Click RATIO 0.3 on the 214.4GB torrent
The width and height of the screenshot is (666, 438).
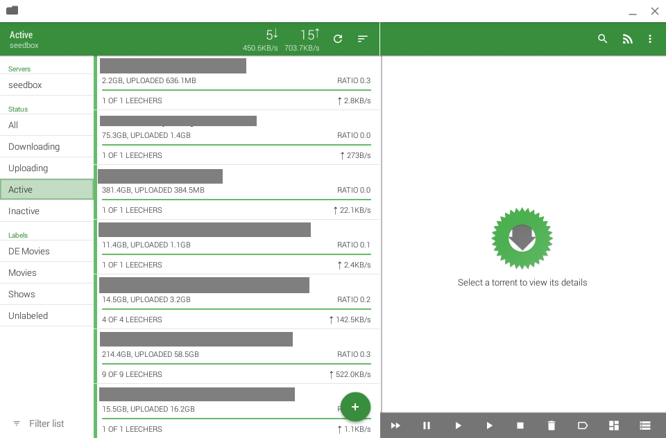coord(354,354)
